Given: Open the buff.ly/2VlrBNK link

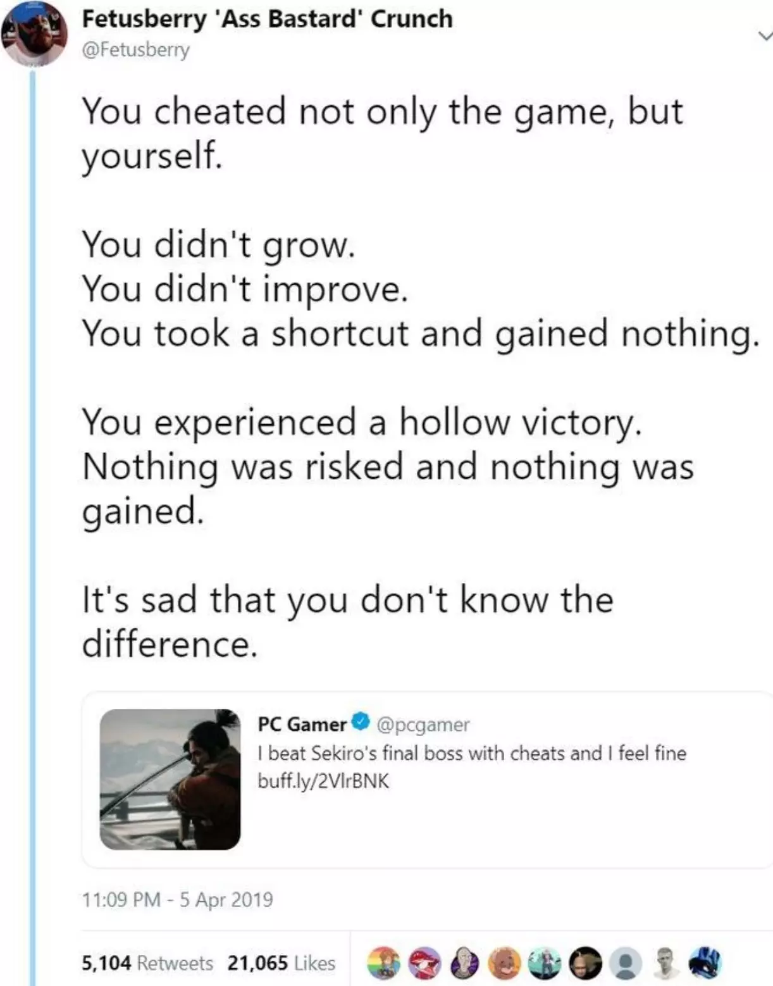Looking at the screenshot, I should point(323,781).
